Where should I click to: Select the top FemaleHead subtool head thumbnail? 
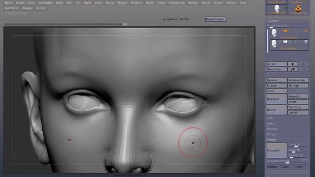274,33
